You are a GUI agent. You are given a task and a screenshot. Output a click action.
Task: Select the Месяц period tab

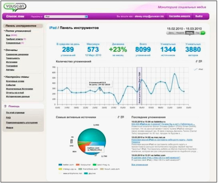point(190,33)
